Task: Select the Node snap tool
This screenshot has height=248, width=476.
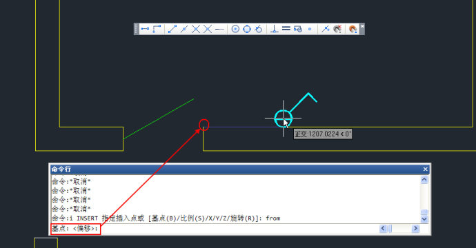Action: click(310, 29)
